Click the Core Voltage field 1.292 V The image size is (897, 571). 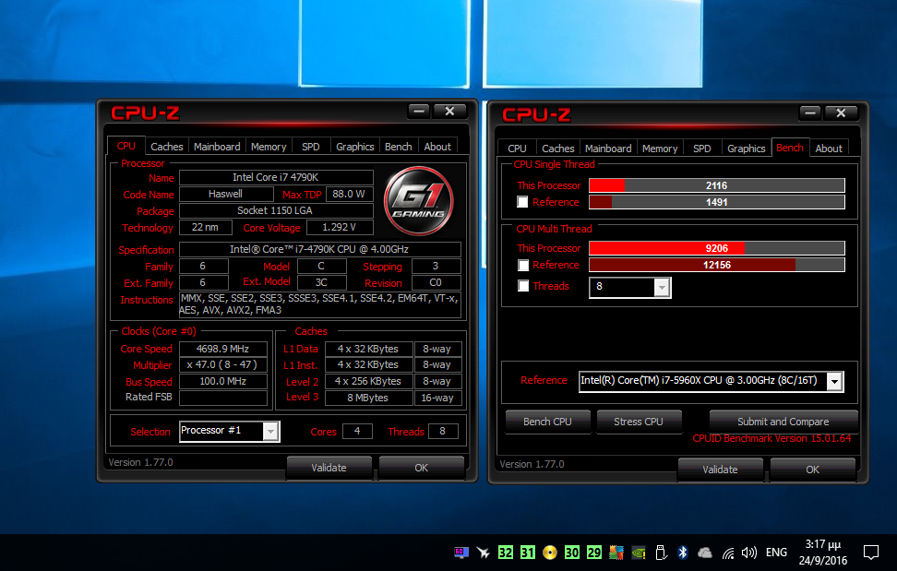coord(340,228)
